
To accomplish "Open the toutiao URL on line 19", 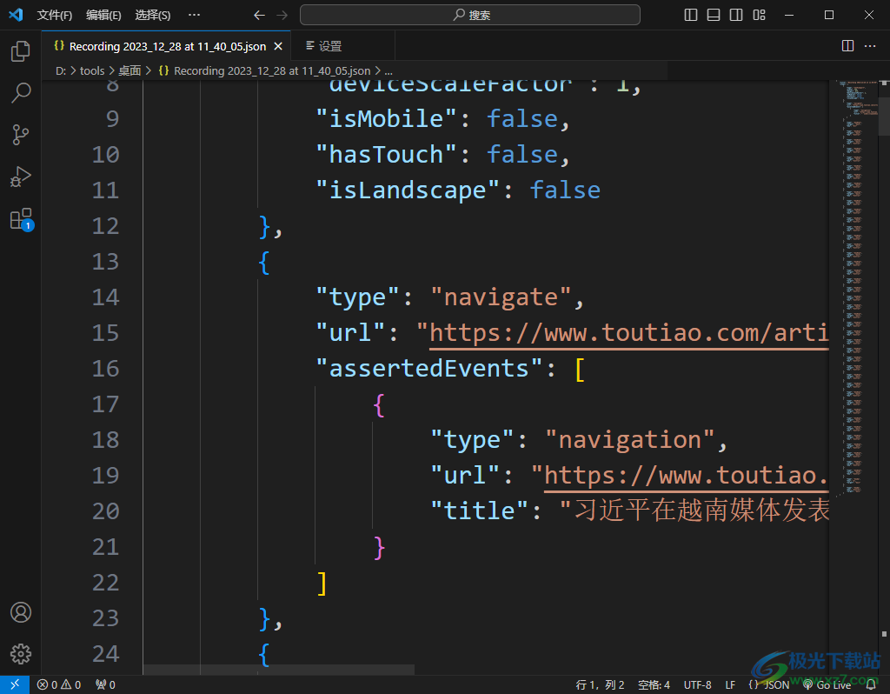I will pyautogui.click(x=687, y=476).
